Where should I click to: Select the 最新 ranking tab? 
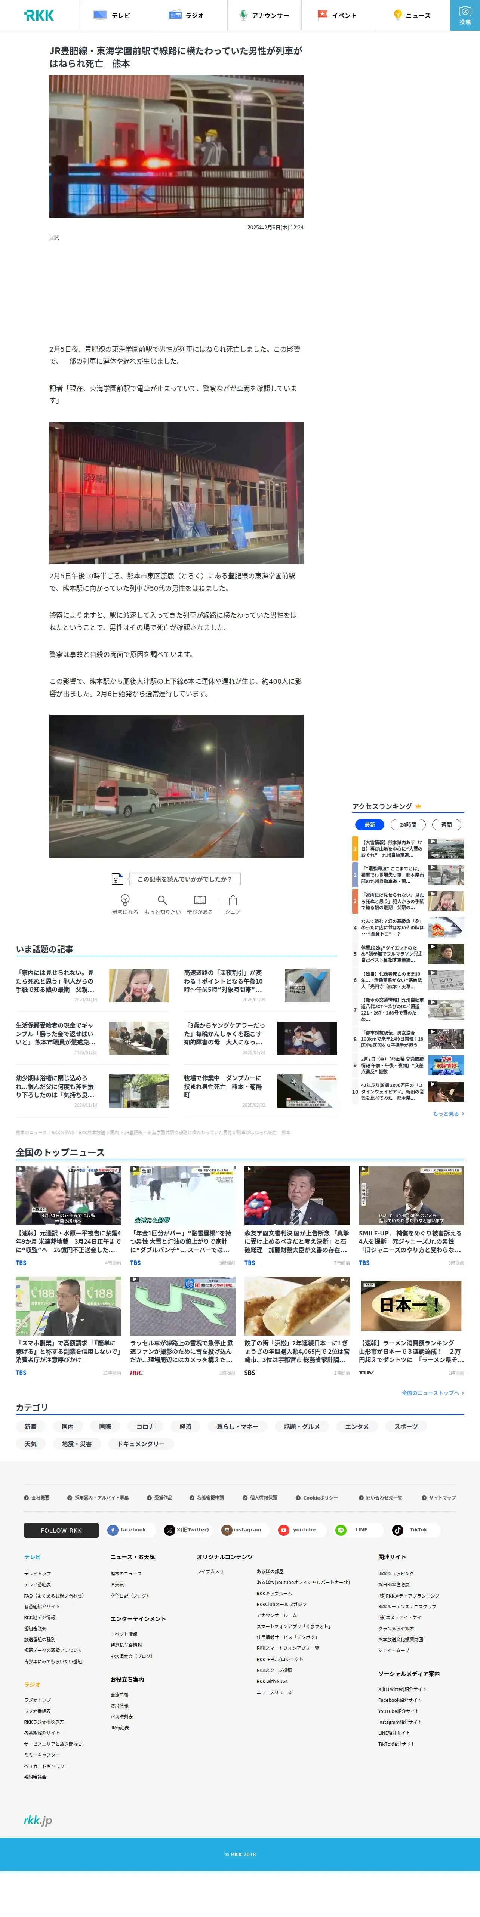369,825
